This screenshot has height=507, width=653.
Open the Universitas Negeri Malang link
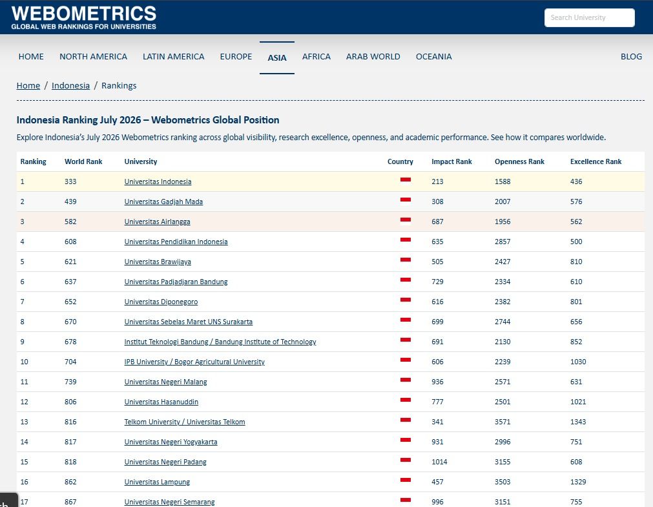[166, 382]
